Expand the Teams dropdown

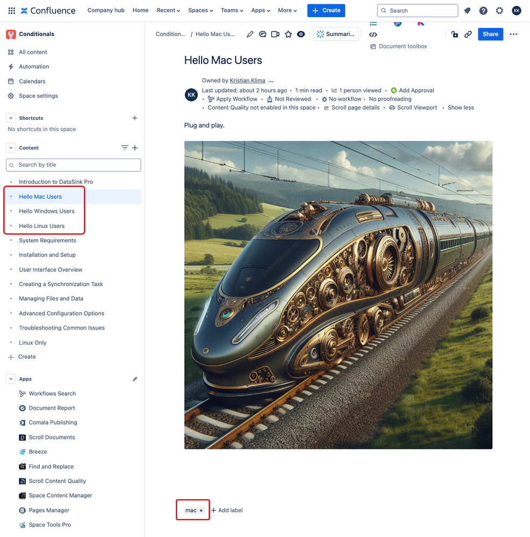(232, 10)
